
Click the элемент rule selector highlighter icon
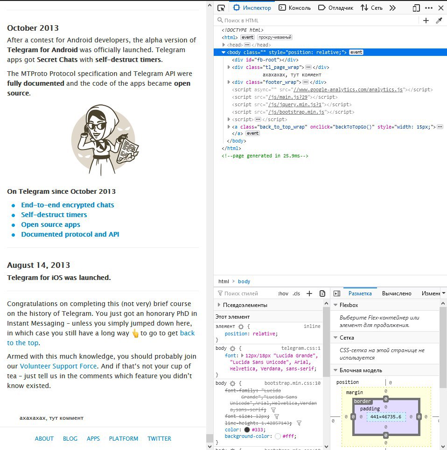pos(241,326)
